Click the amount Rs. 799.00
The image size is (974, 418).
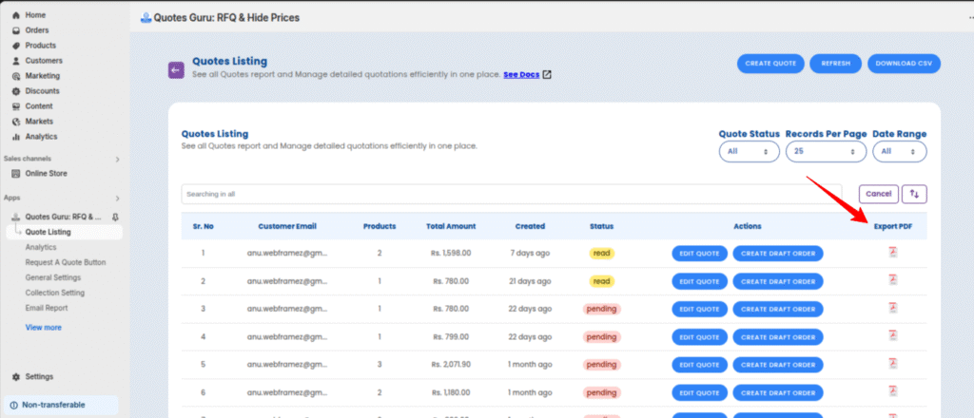(451, 336)
